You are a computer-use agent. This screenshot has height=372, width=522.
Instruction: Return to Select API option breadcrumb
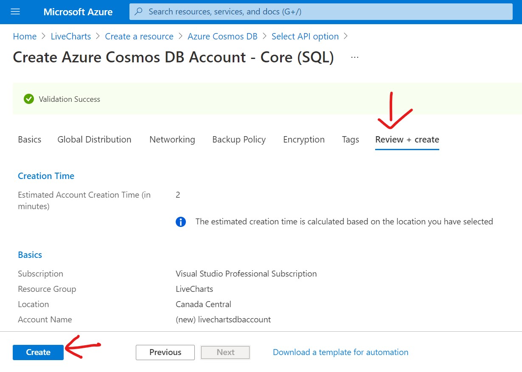[x=305, y=36]
